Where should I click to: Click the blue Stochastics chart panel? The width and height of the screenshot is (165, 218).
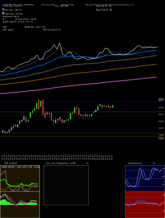145,178
